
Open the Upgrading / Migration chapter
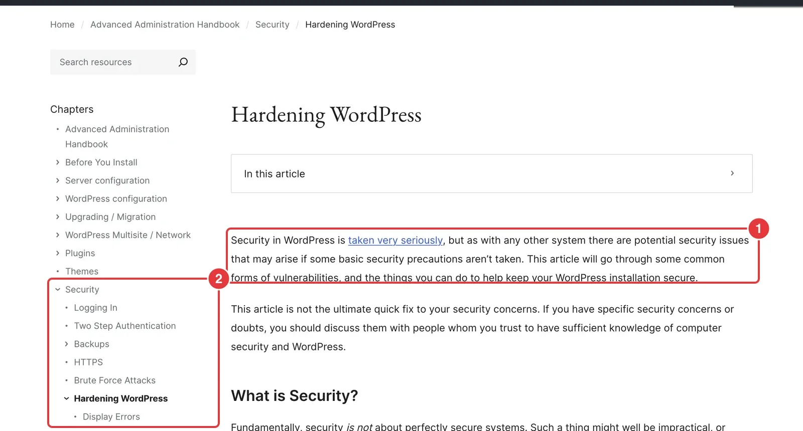(110, 217)
